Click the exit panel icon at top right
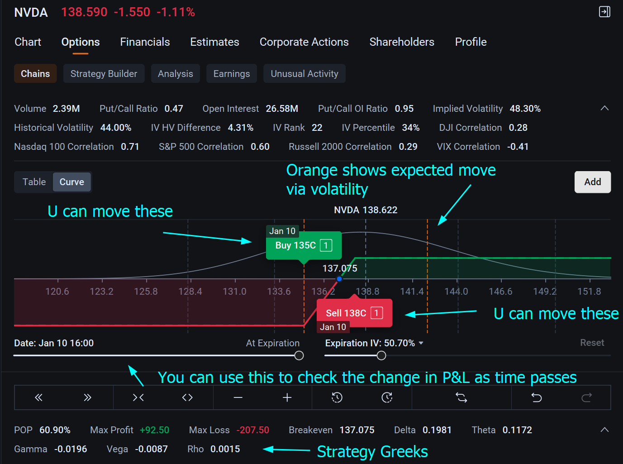The height and width of the screenshot is (464, 623). click(604, 12)
